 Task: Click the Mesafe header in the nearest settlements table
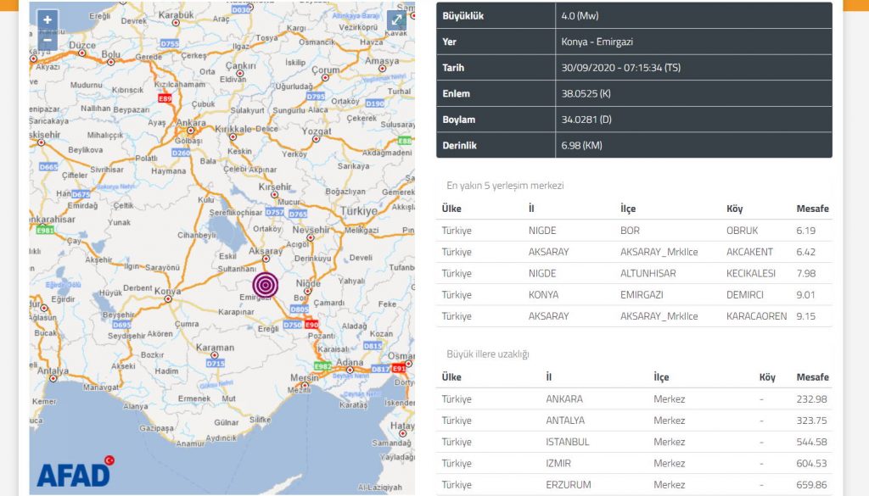pos(812,209)
